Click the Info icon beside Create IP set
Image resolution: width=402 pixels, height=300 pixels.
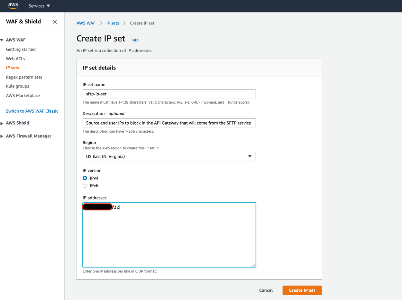(x=135, y=40)
